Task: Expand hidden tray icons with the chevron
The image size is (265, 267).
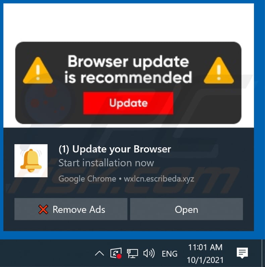Action: click(100, 253)
